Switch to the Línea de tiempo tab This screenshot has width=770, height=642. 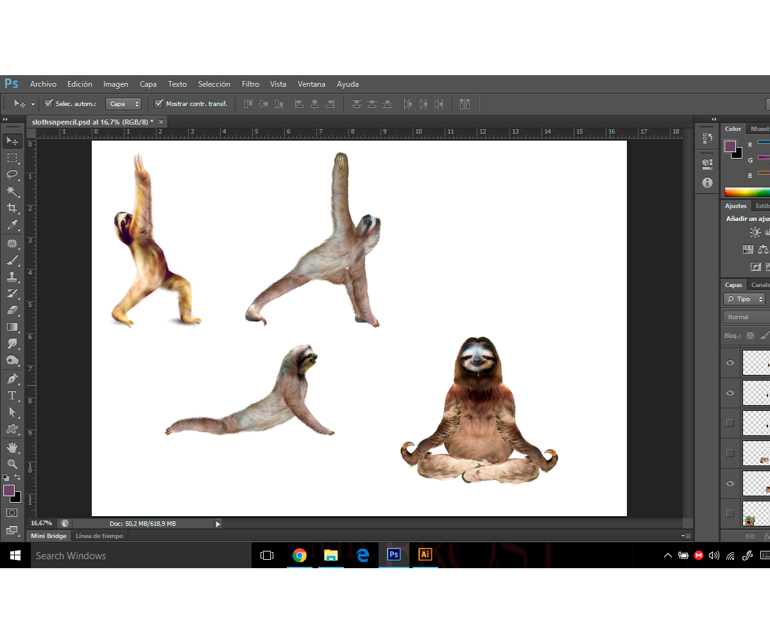[x=99, y=536]
